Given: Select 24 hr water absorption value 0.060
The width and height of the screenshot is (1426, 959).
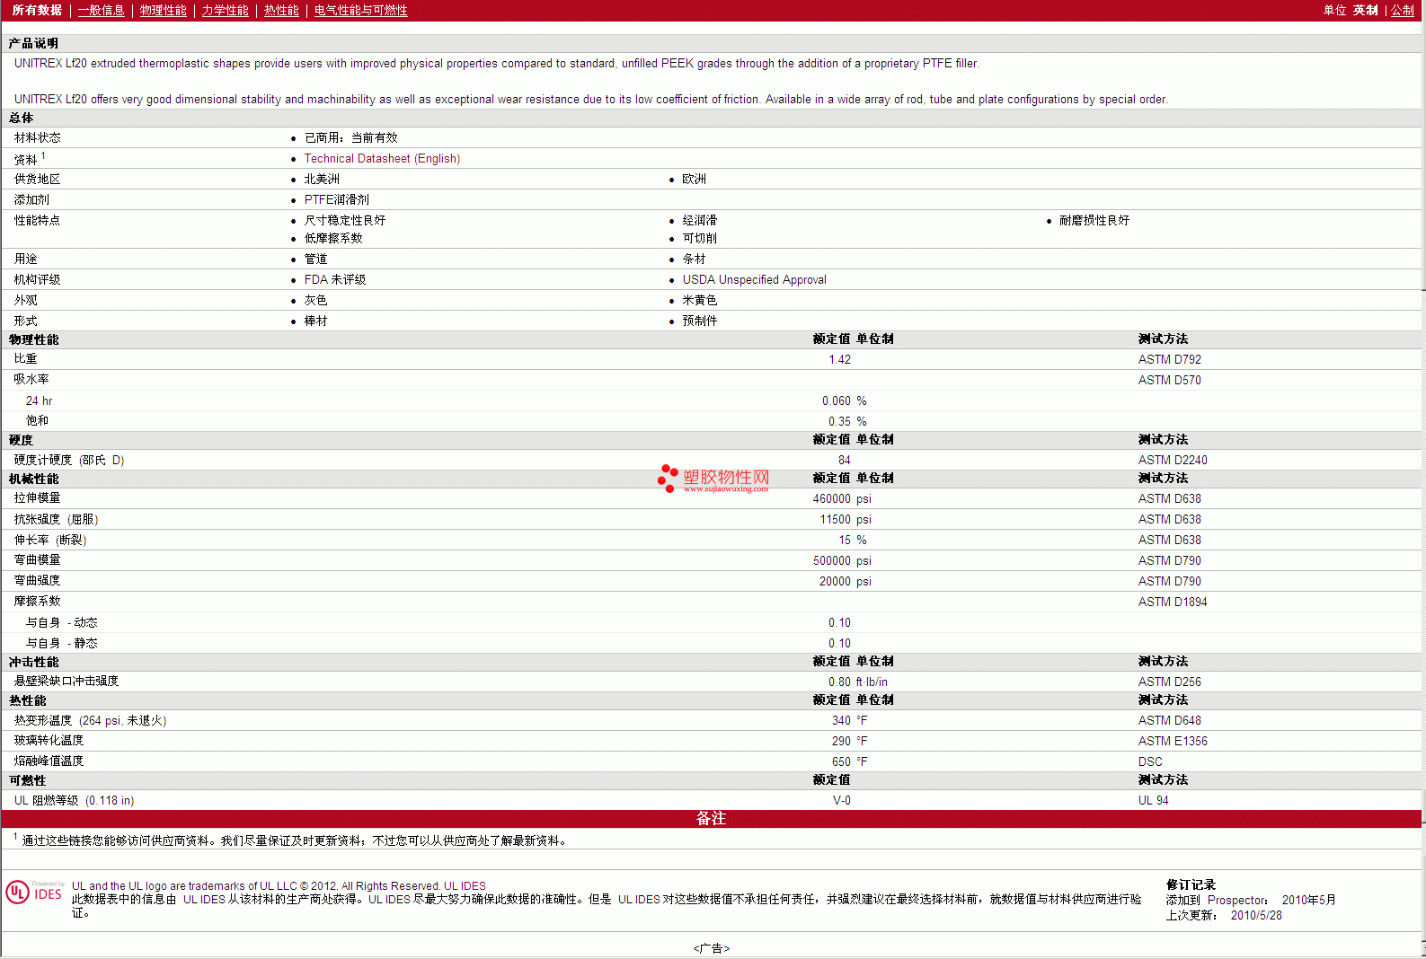Looking at the screenshot, I should click(x=836, y=400).
